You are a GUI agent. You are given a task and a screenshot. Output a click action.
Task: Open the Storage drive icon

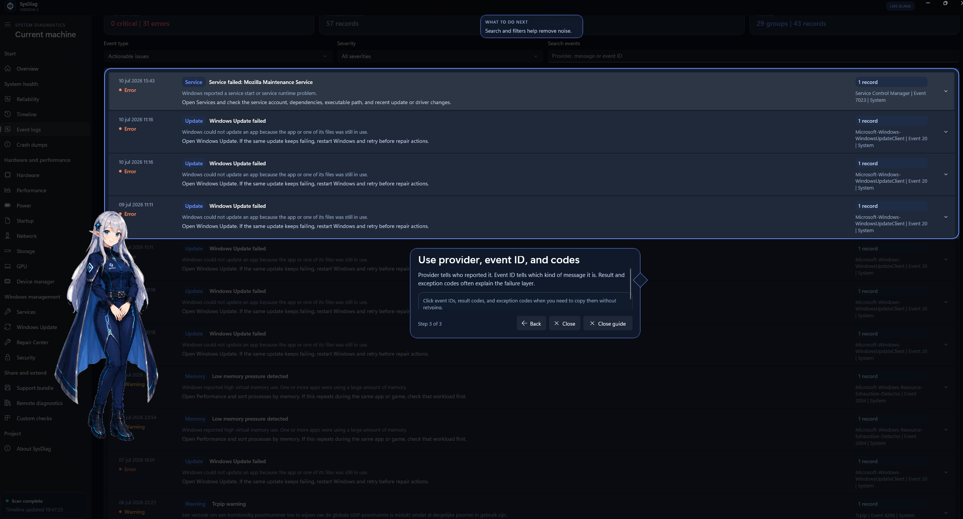tap(8, 251)
